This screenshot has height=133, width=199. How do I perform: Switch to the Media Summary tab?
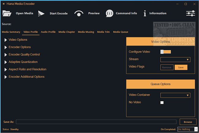[11, 32]
